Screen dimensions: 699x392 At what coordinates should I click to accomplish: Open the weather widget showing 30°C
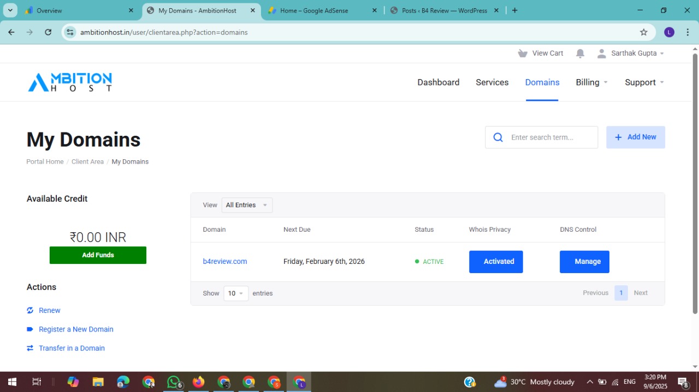click(x=534, y=382)
